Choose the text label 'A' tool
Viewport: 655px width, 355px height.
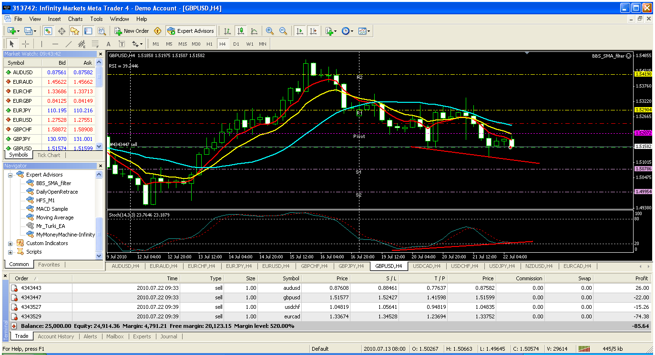(x=109, y=44)
